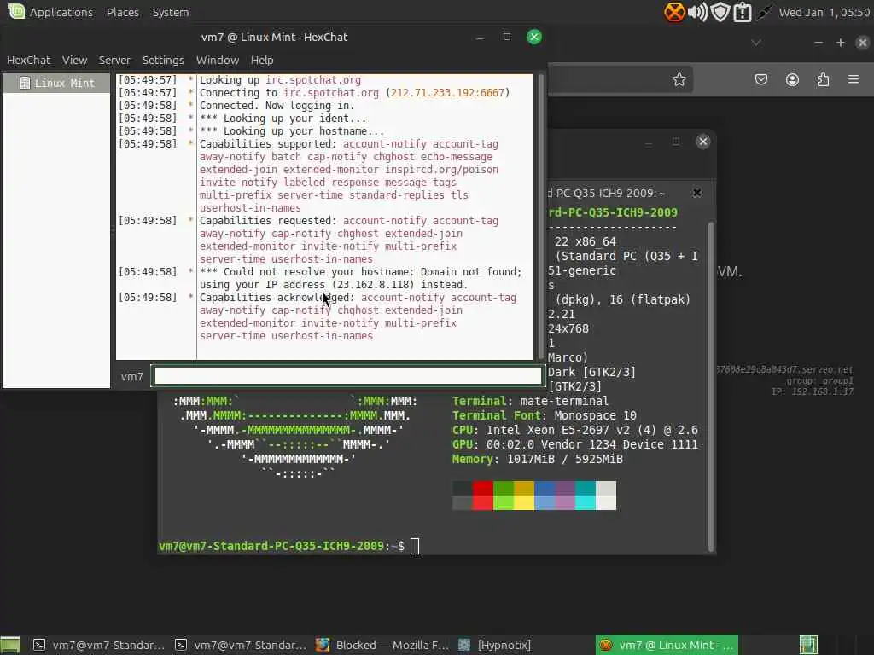Bookmark page with Firefox star icon
874x655 pixels.
(x=679, y=79)
